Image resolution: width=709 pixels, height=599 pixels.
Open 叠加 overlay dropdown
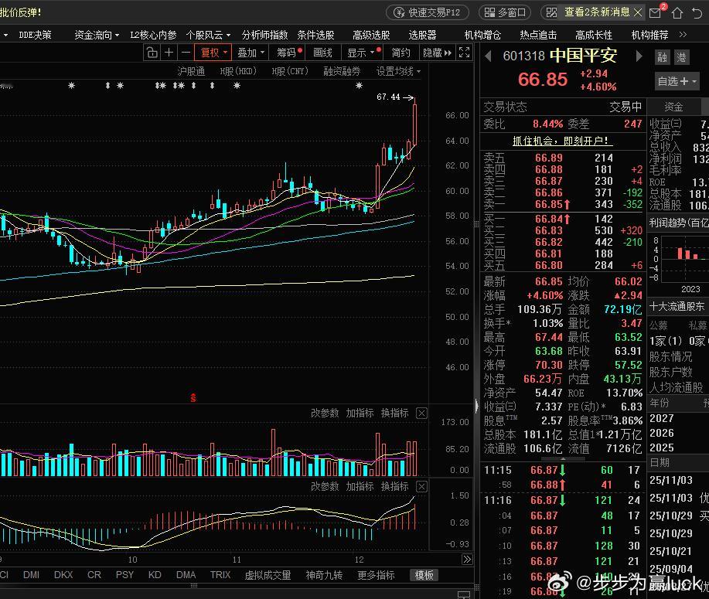pyautogui.click(x=251, y=53)
